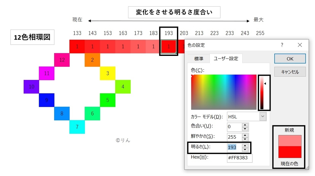The image size is (315, 176).
Task: Close the 色の設定 dialog
Action: tap(300, 45)
